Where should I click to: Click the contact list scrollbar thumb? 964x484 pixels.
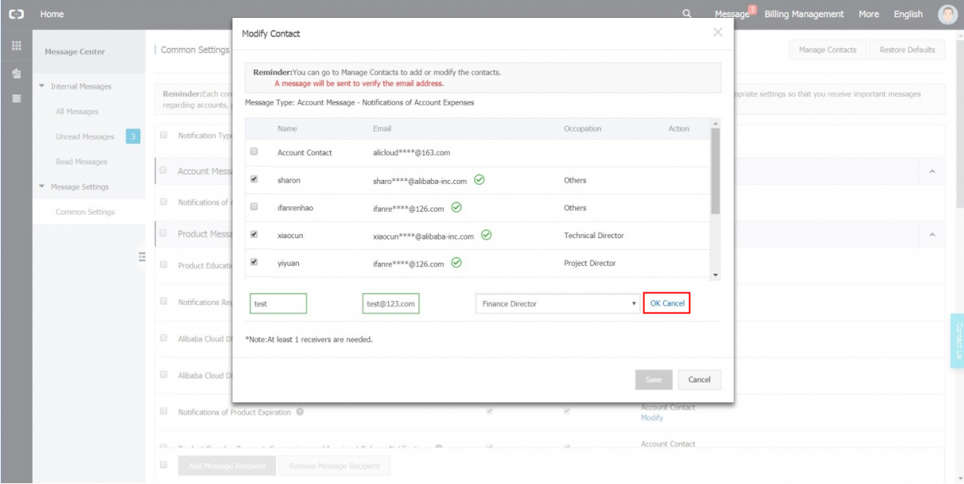tap(716, 171)
